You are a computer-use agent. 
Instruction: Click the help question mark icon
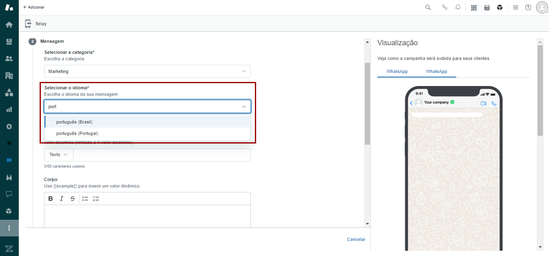528,7
